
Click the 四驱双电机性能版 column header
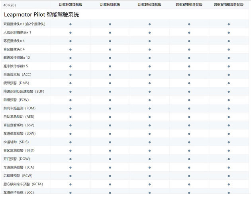point(189,5)
